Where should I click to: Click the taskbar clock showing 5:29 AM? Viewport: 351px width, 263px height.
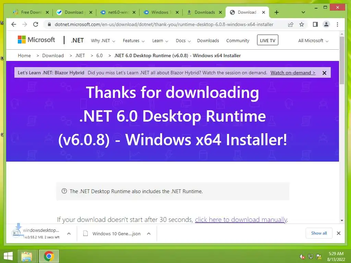click(x=336, y=256)
